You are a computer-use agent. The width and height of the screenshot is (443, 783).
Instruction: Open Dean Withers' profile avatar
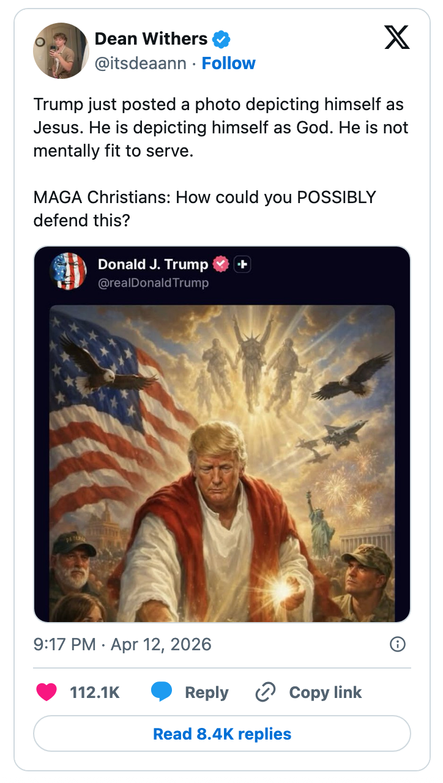click(61, 51)
